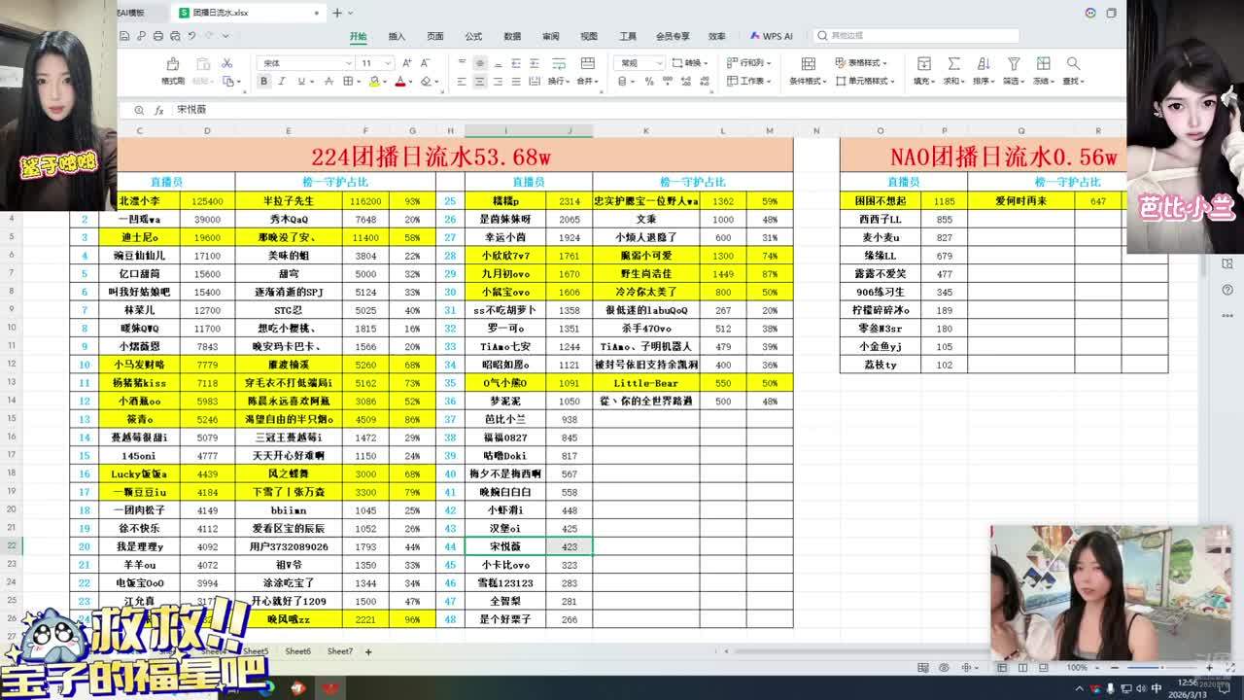Viewport: 1244px width, 700px height.
Task: Open the 公式 (Formulas) ribbon tab
Action: 473,36
